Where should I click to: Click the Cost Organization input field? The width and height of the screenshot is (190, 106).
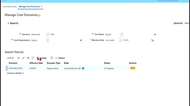click(64, 40)
